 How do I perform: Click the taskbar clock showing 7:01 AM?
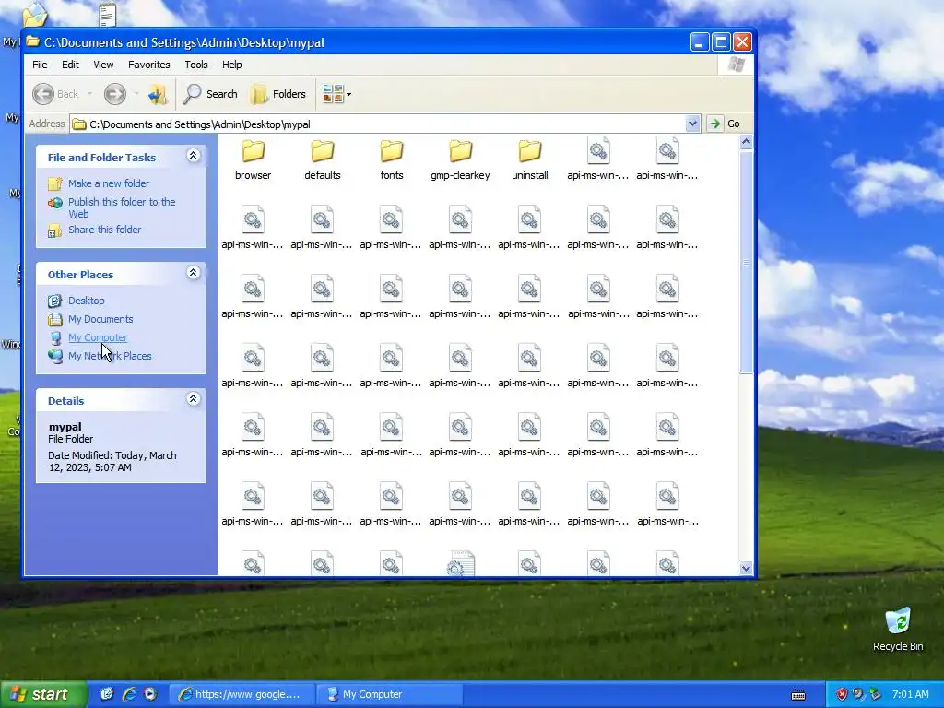(910, 694)
